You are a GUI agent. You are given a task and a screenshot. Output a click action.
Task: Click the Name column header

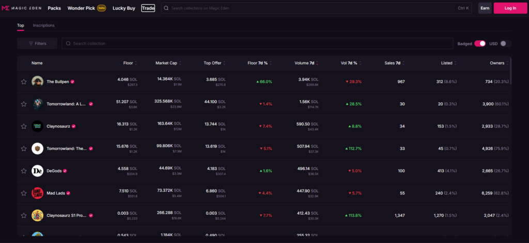coord(37,63)
